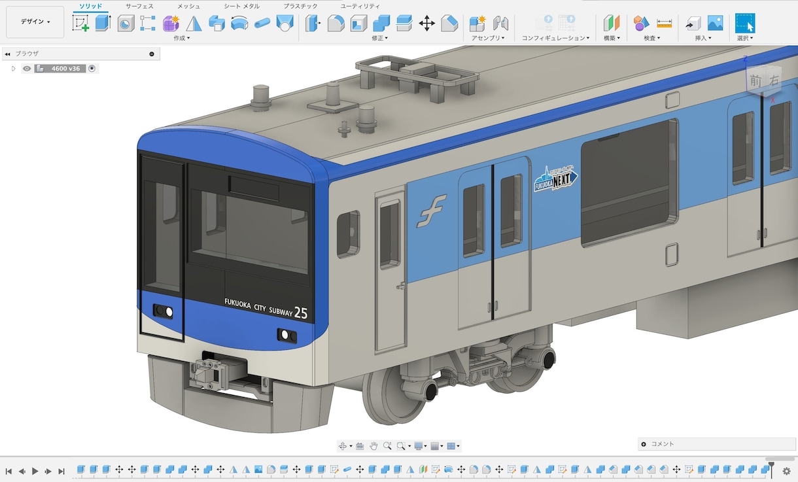The height and width of the screenshot is (482, 798).
Task: Click the Pan hand tool
Action: pyautogui.click(x=373, y=446)
